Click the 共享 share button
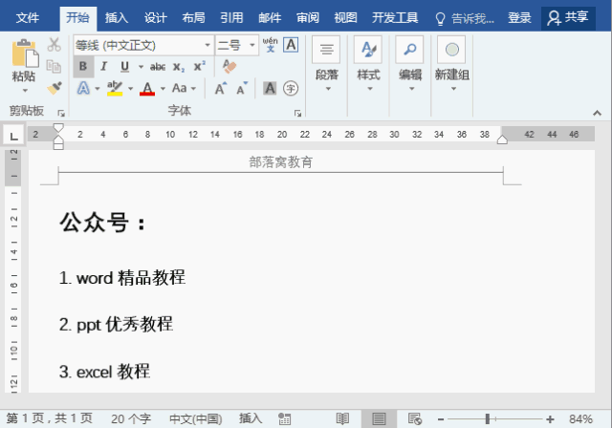 tap(567, 17)
